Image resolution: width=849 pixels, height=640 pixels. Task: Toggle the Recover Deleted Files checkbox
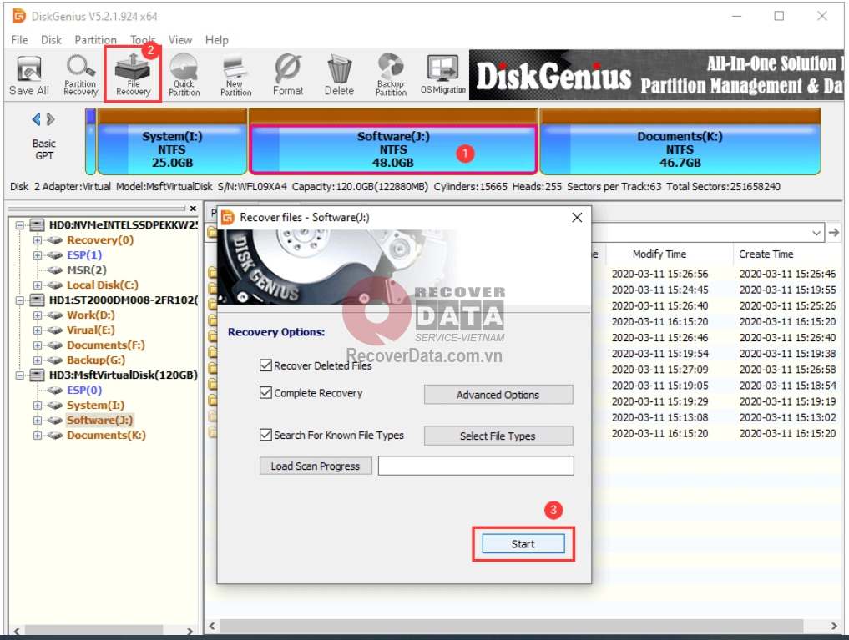click(x=265, y=365)
